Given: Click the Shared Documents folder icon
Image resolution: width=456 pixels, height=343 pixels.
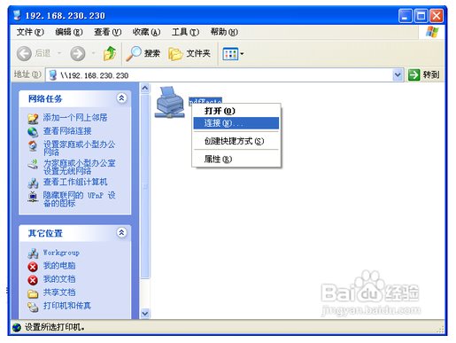Looking at the screenshot, I should pyautogui.click(x=33, y=293).
